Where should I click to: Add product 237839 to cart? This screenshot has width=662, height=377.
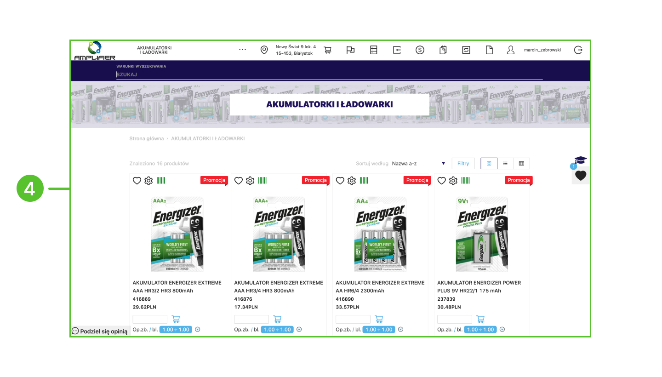coord(480,319)
